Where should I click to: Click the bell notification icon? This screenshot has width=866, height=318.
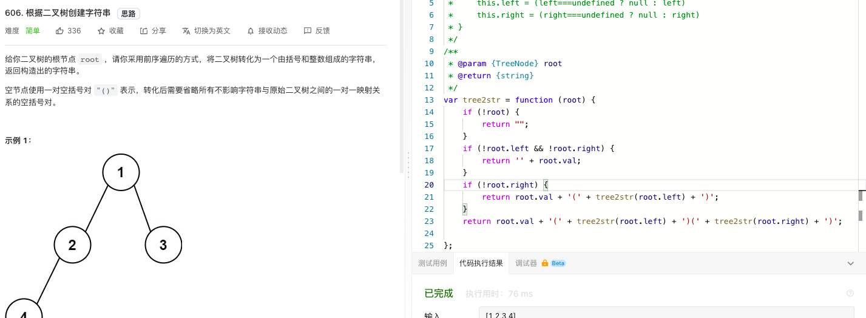251,31
